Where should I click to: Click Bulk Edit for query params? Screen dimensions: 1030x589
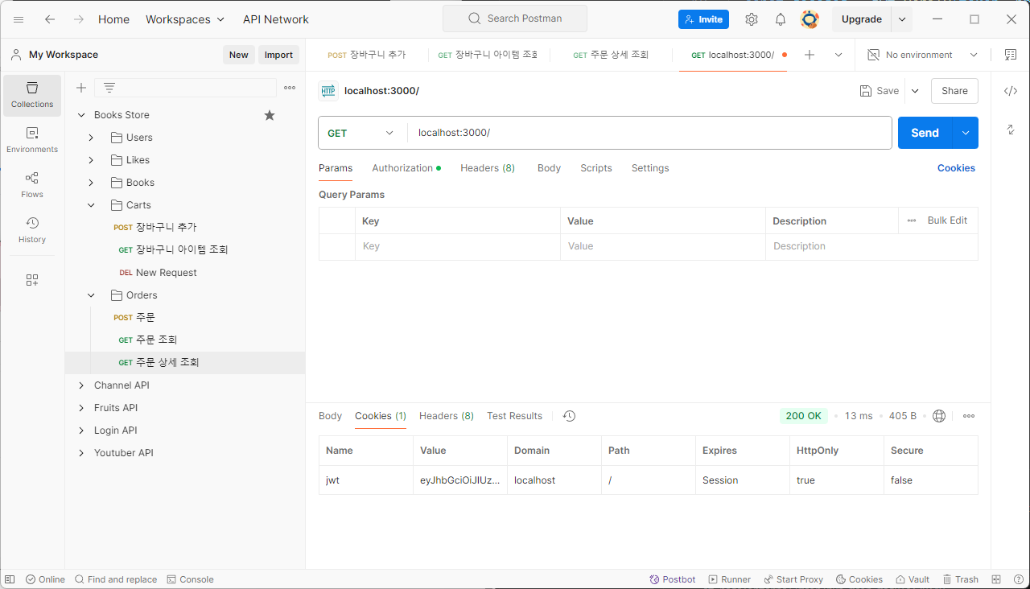(x=947, y=220)
